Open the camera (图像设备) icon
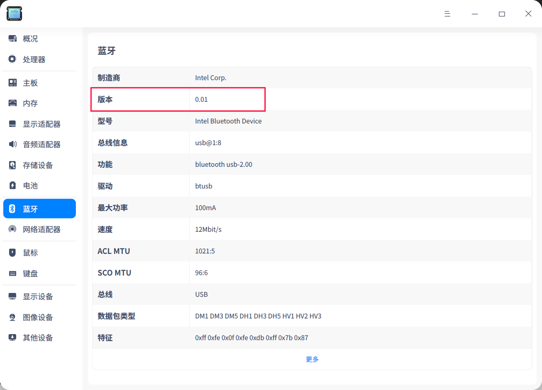 point(12,317)
